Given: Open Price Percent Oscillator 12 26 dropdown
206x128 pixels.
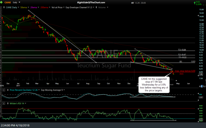Looking at the screenshot, I should [x=39, y=90].
